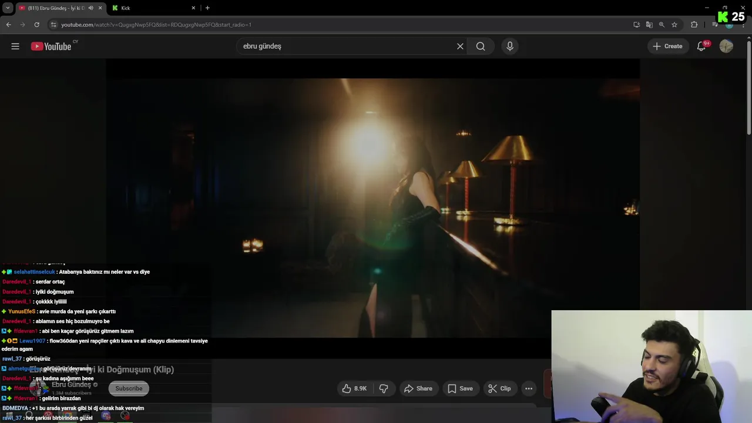Click chat message 'serdar ortaç'
Image resolution: width=752 pixels, height=423 pixels.
click(50, 282)
